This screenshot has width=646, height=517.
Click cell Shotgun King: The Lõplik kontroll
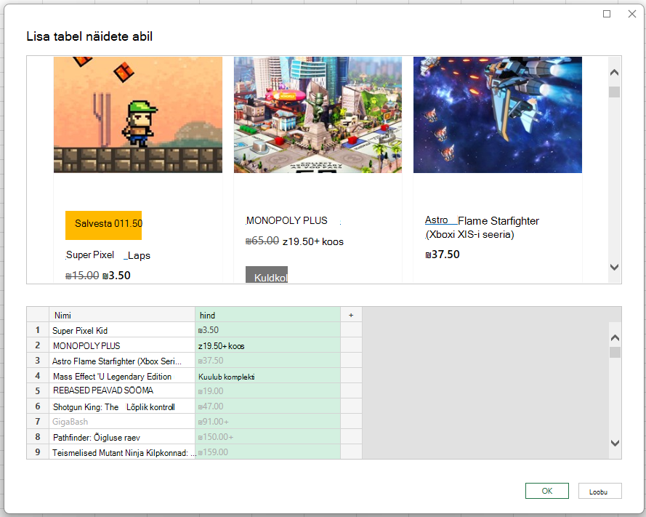pos(122,406)
